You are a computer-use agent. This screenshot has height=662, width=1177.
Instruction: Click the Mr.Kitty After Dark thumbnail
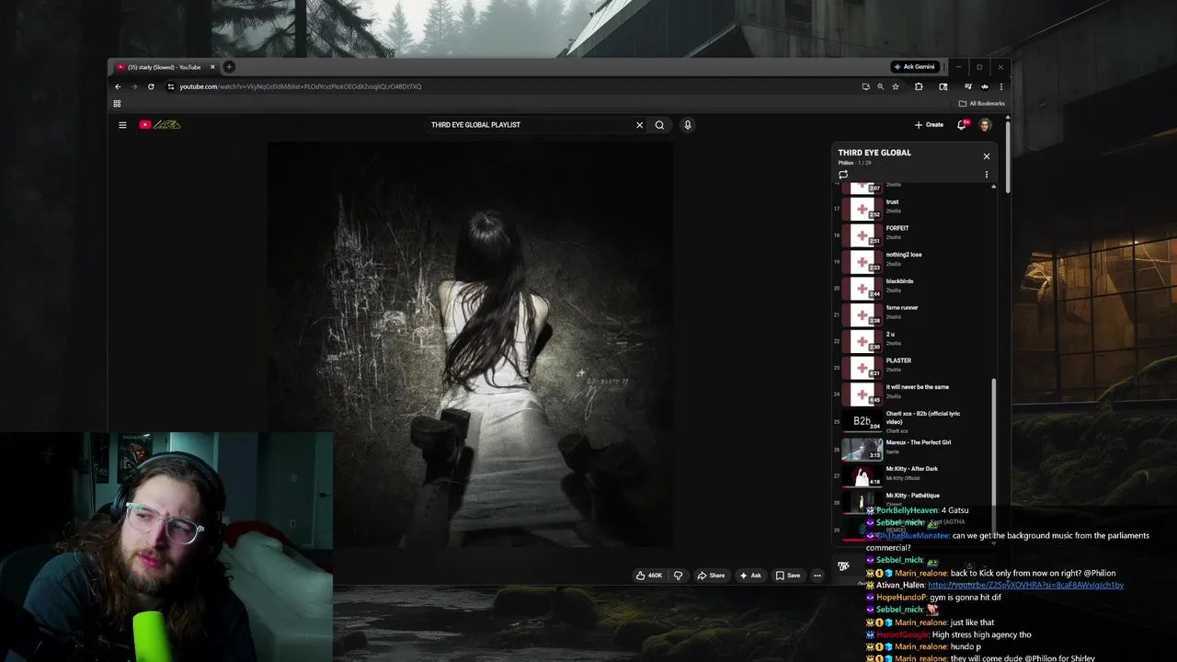coord(863,475)
